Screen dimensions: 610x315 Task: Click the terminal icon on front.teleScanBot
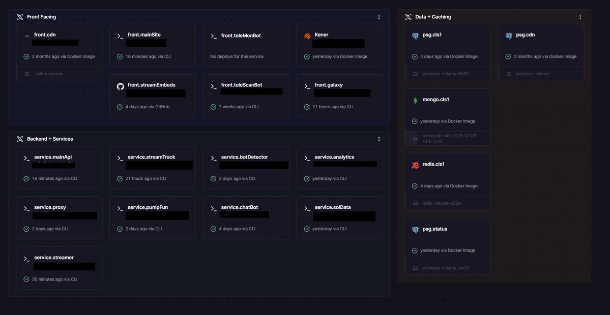pos(214,86)
